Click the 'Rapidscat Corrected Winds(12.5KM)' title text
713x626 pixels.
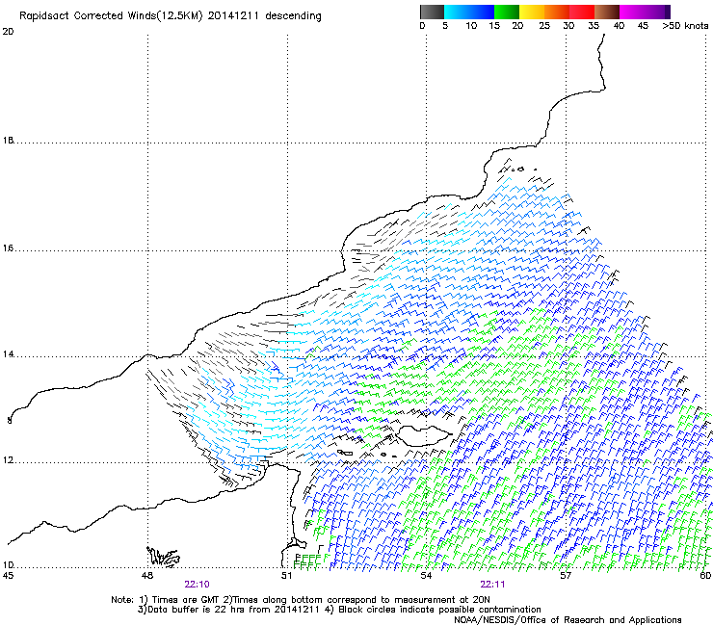111,16
